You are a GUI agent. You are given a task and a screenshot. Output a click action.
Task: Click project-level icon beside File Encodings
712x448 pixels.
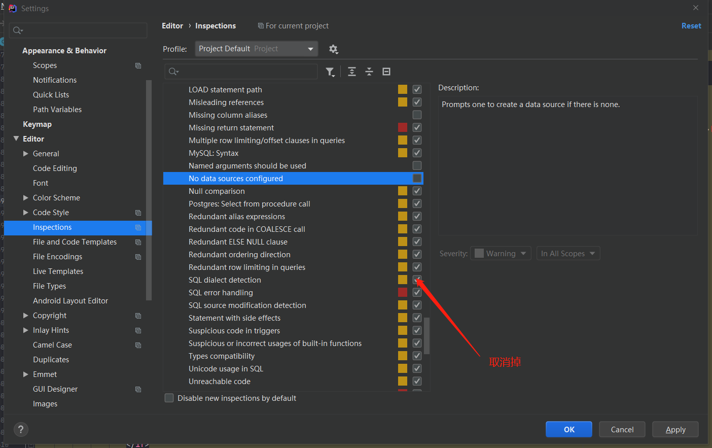(x=138, y=257)
